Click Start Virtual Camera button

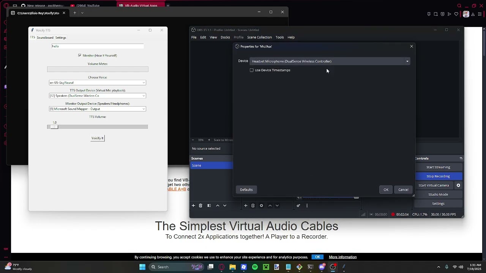click(434, 185)
